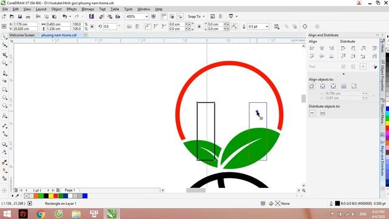Open the Effects menu
Image resolution: width=389 pixels, height=219 pixels.
click(x=72, y=9)
